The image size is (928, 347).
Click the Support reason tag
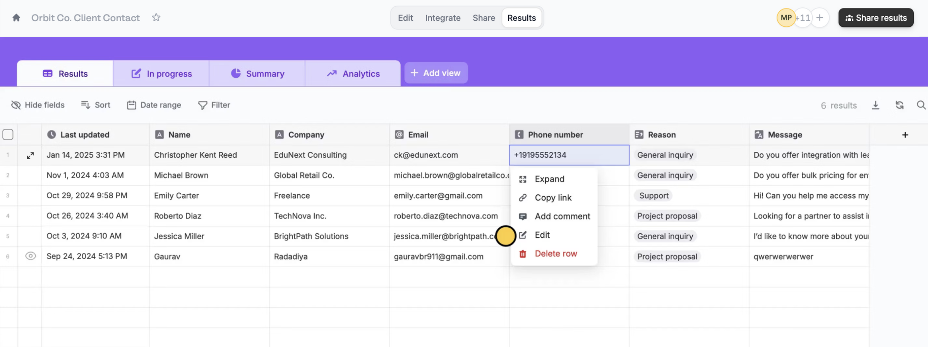pos(654,196)
